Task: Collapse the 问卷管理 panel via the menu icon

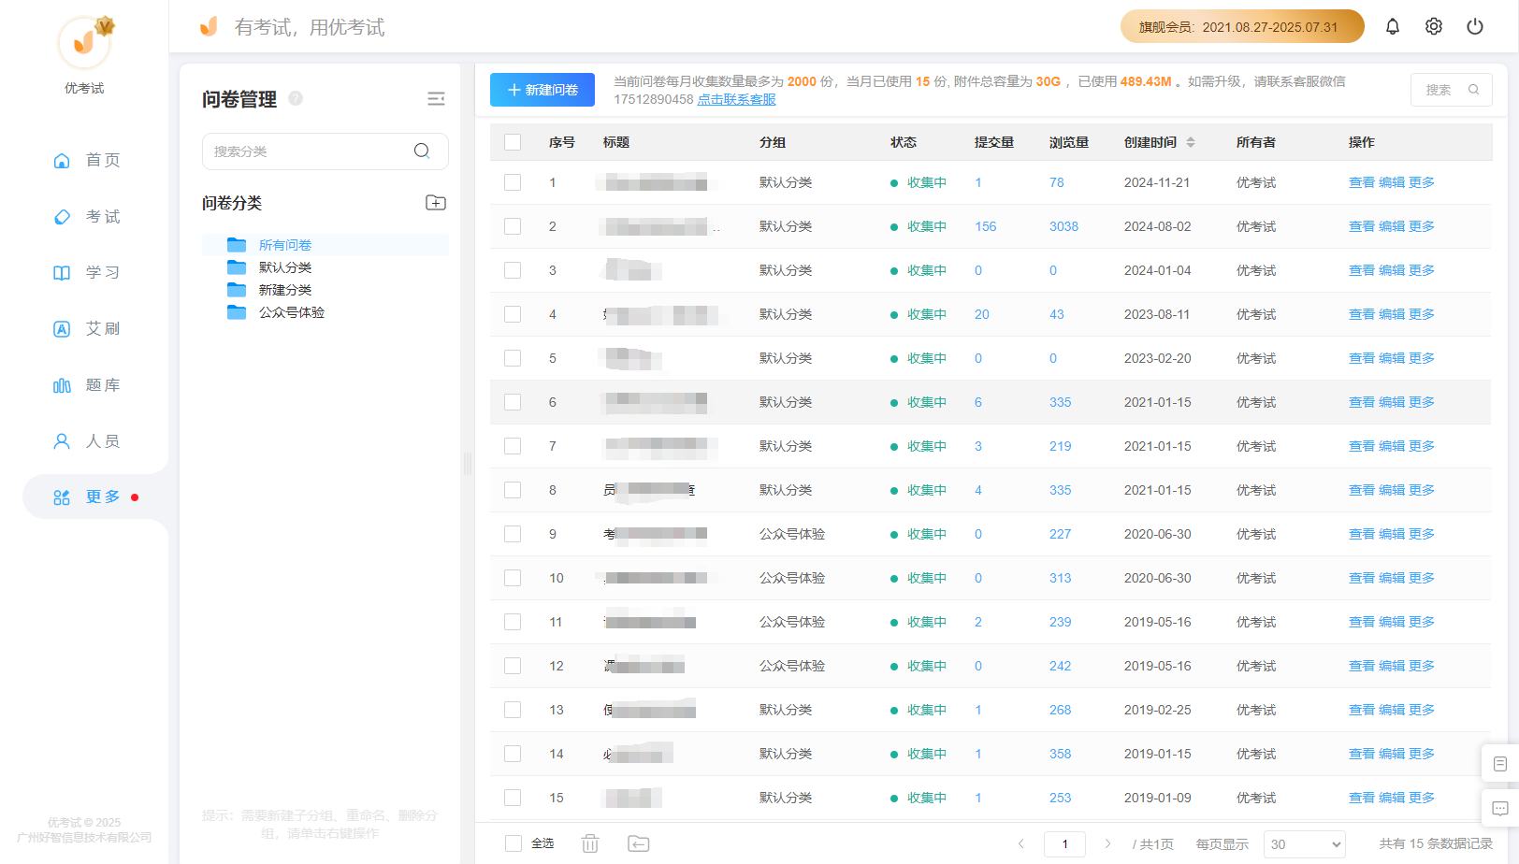Action: coord(436,99)
